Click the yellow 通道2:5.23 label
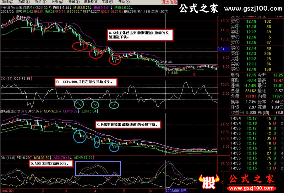284x193 pixels. tap(82, 8)
